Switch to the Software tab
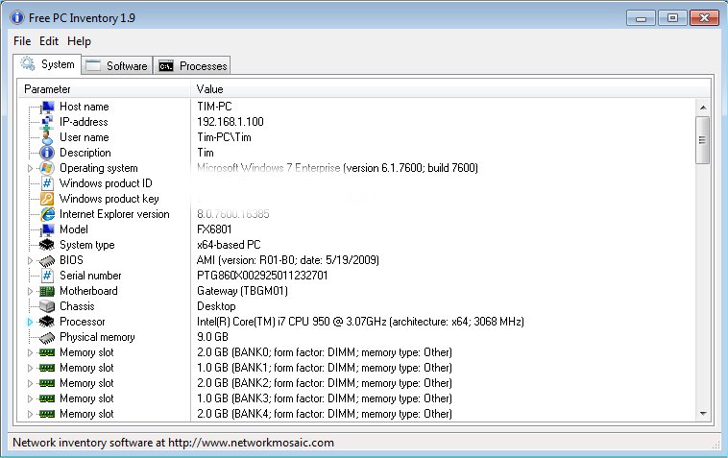 [x=117, y=66]
